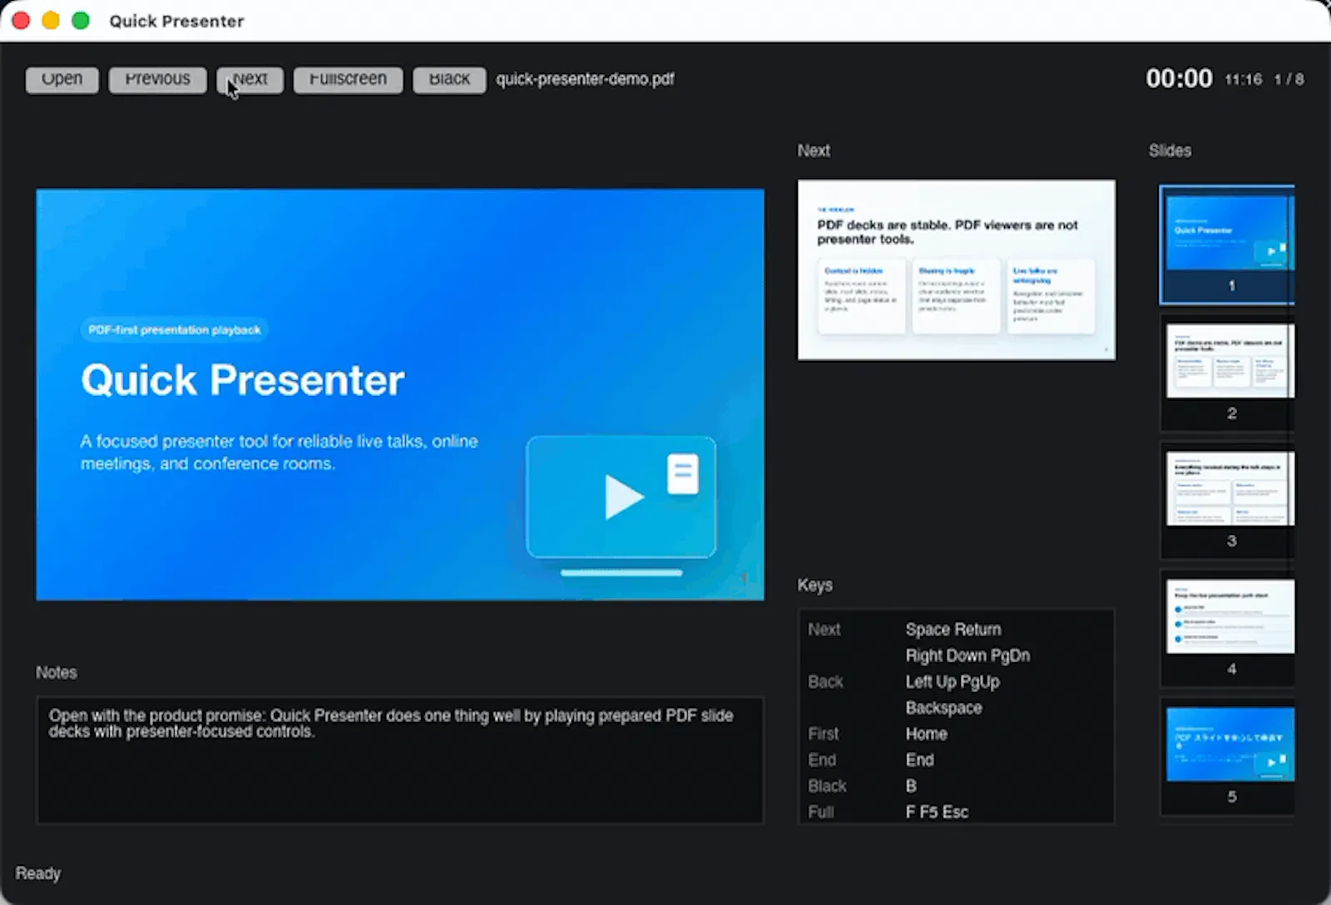Screen dimensions: 1331x905
Task: Click the Open button
Action: pos(62,80)
